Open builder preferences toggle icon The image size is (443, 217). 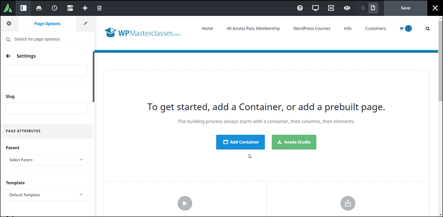pyautogui.click(x=70, y=8)
